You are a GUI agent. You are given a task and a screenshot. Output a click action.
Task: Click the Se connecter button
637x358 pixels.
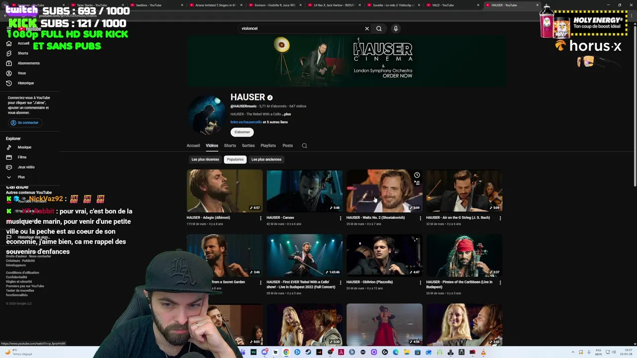click(24, 122)
